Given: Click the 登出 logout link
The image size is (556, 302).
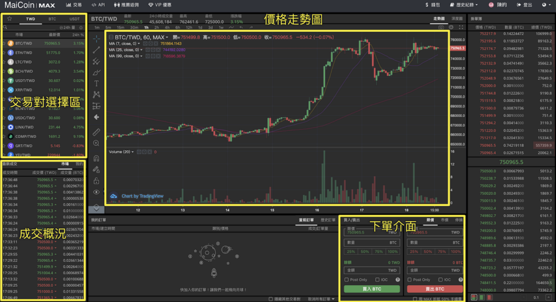Looking at the screenshot, I should (x=525, y=5).
